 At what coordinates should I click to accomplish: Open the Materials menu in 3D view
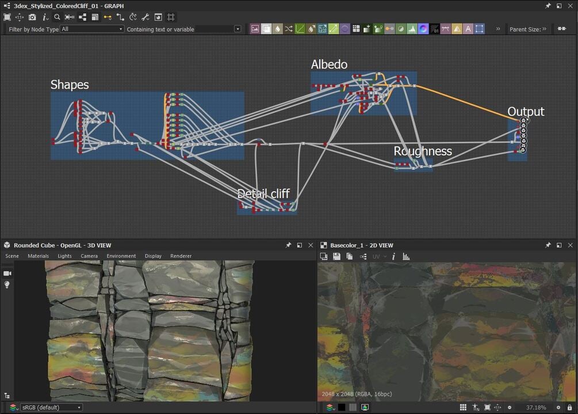(39, 256)
